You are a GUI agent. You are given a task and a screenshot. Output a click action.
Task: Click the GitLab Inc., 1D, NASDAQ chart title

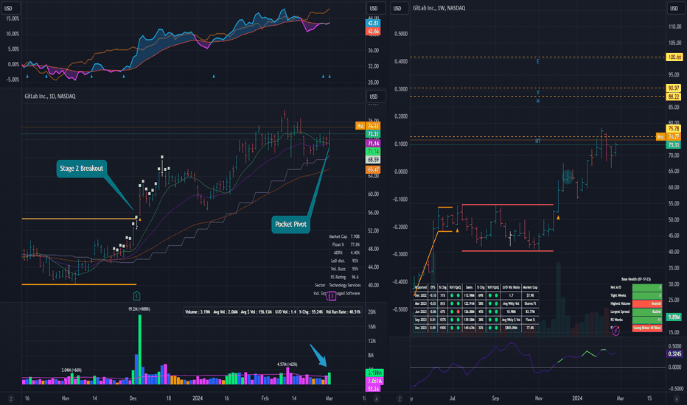50,96
